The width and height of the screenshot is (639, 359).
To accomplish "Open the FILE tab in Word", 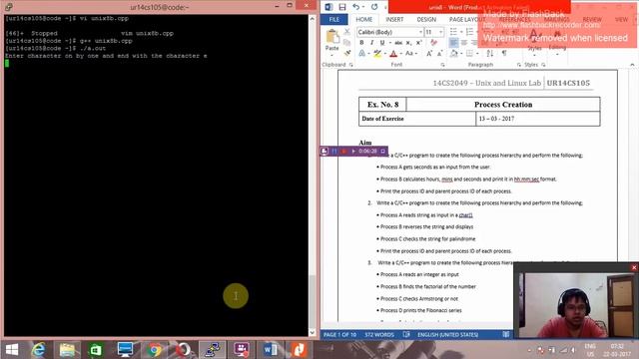I will [334, 20].
